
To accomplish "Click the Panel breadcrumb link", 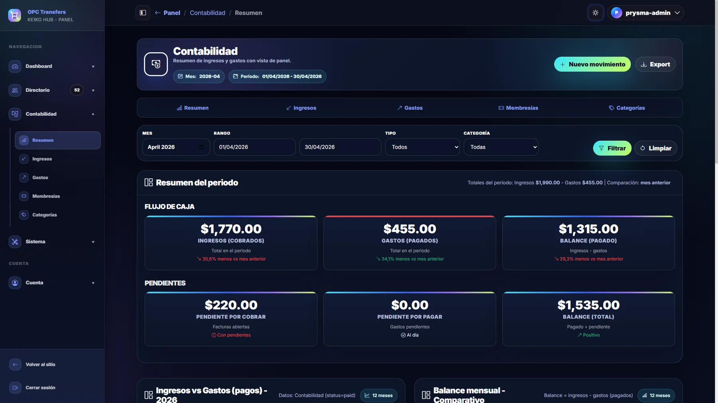I will pyautogui.click(x=172, y=13).
